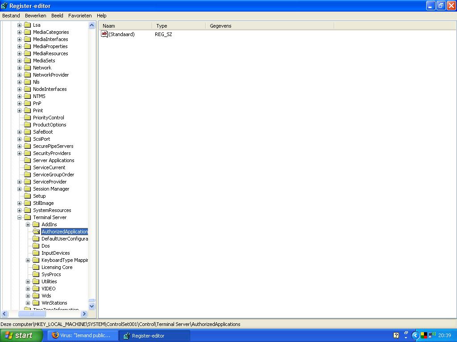Click the VIDEO folder icon
This screenshot has height=342, width=457.
coord(36,289)
